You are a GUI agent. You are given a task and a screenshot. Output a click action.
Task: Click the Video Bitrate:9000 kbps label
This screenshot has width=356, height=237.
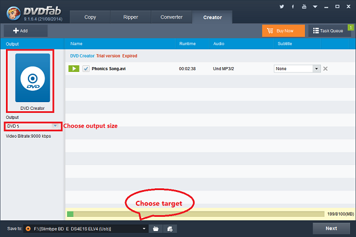28,136
